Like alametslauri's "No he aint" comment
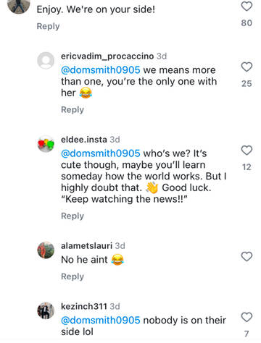261x343 pixels. (246, 257)
